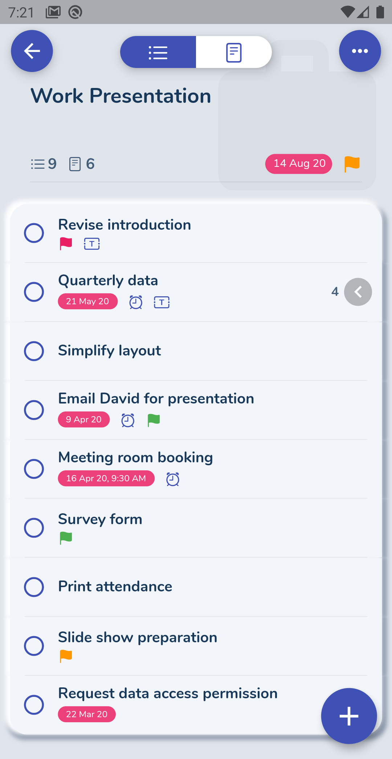
Task: Click the text note icon under Revise introduction
Action: click(91, 244)
